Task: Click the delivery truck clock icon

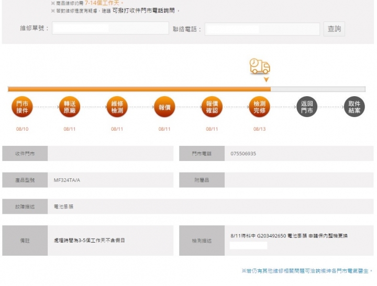Action: (x=260, y=66)
